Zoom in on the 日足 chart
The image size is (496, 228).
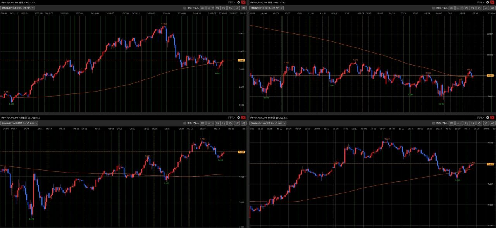[x=467, y=8]
